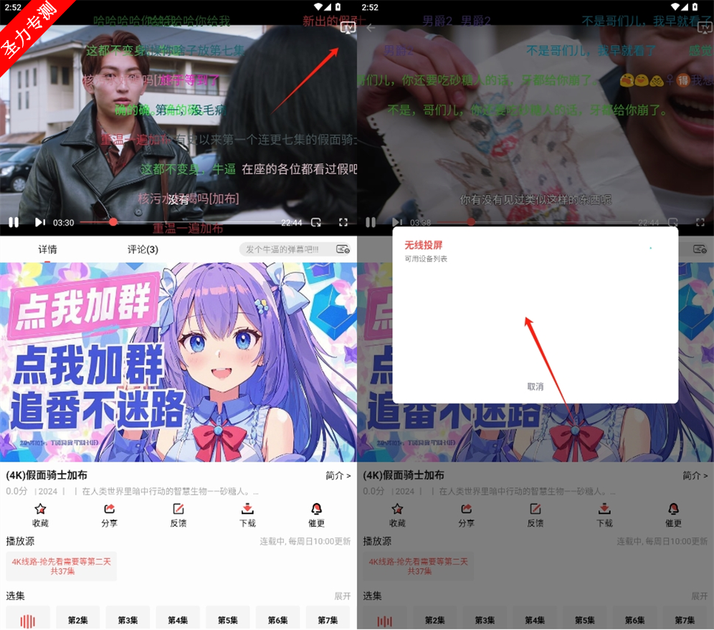The height and width of the screenshot is (630, 714).
Task: Pause the video on the right screen
Action: (x=371, y=222)
